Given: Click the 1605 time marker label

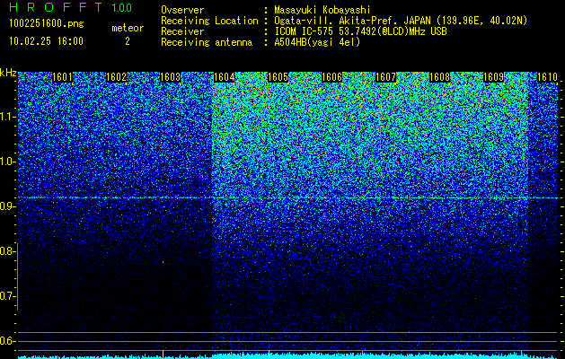Looking at the screenshot, I should click(x=278, y=77).
